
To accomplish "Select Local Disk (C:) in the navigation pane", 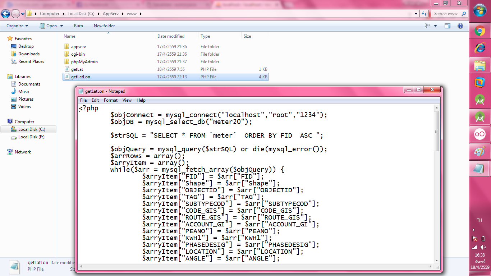I will pos(28,129).
